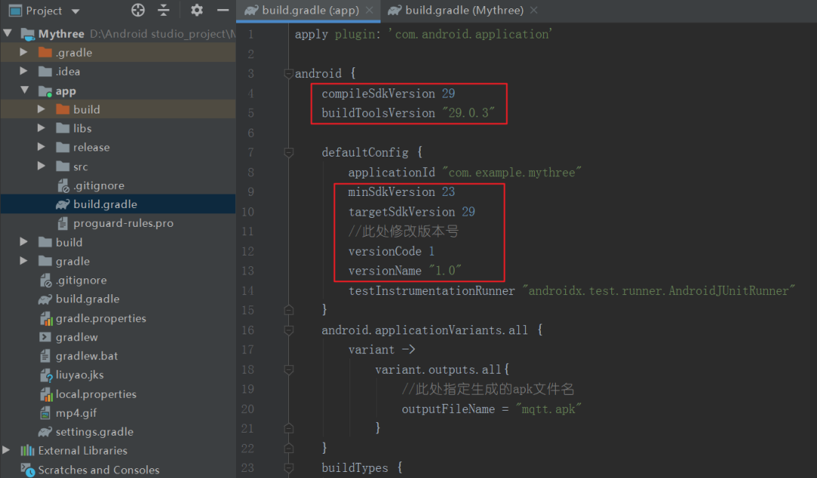Click the versionName "1.0" value
The height and width of the screenshot is (478, 817).
[x=445, y=271]
